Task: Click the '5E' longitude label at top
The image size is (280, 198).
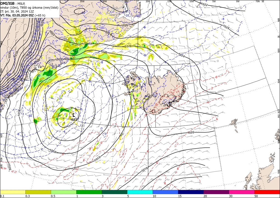Action: [263, 1]
